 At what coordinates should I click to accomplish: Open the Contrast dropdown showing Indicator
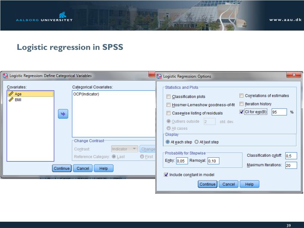[x=125, y=149]
